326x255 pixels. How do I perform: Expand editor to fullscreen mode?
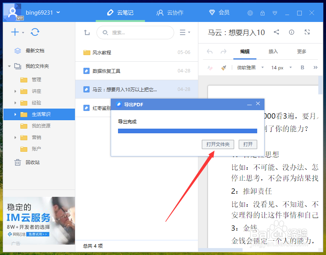pos(307,32)
